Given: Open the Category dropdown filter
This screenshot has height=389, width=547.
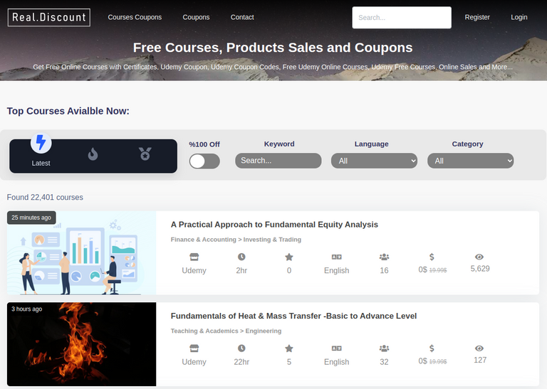Looking at the screenshot, I should [x=470, y=161].
